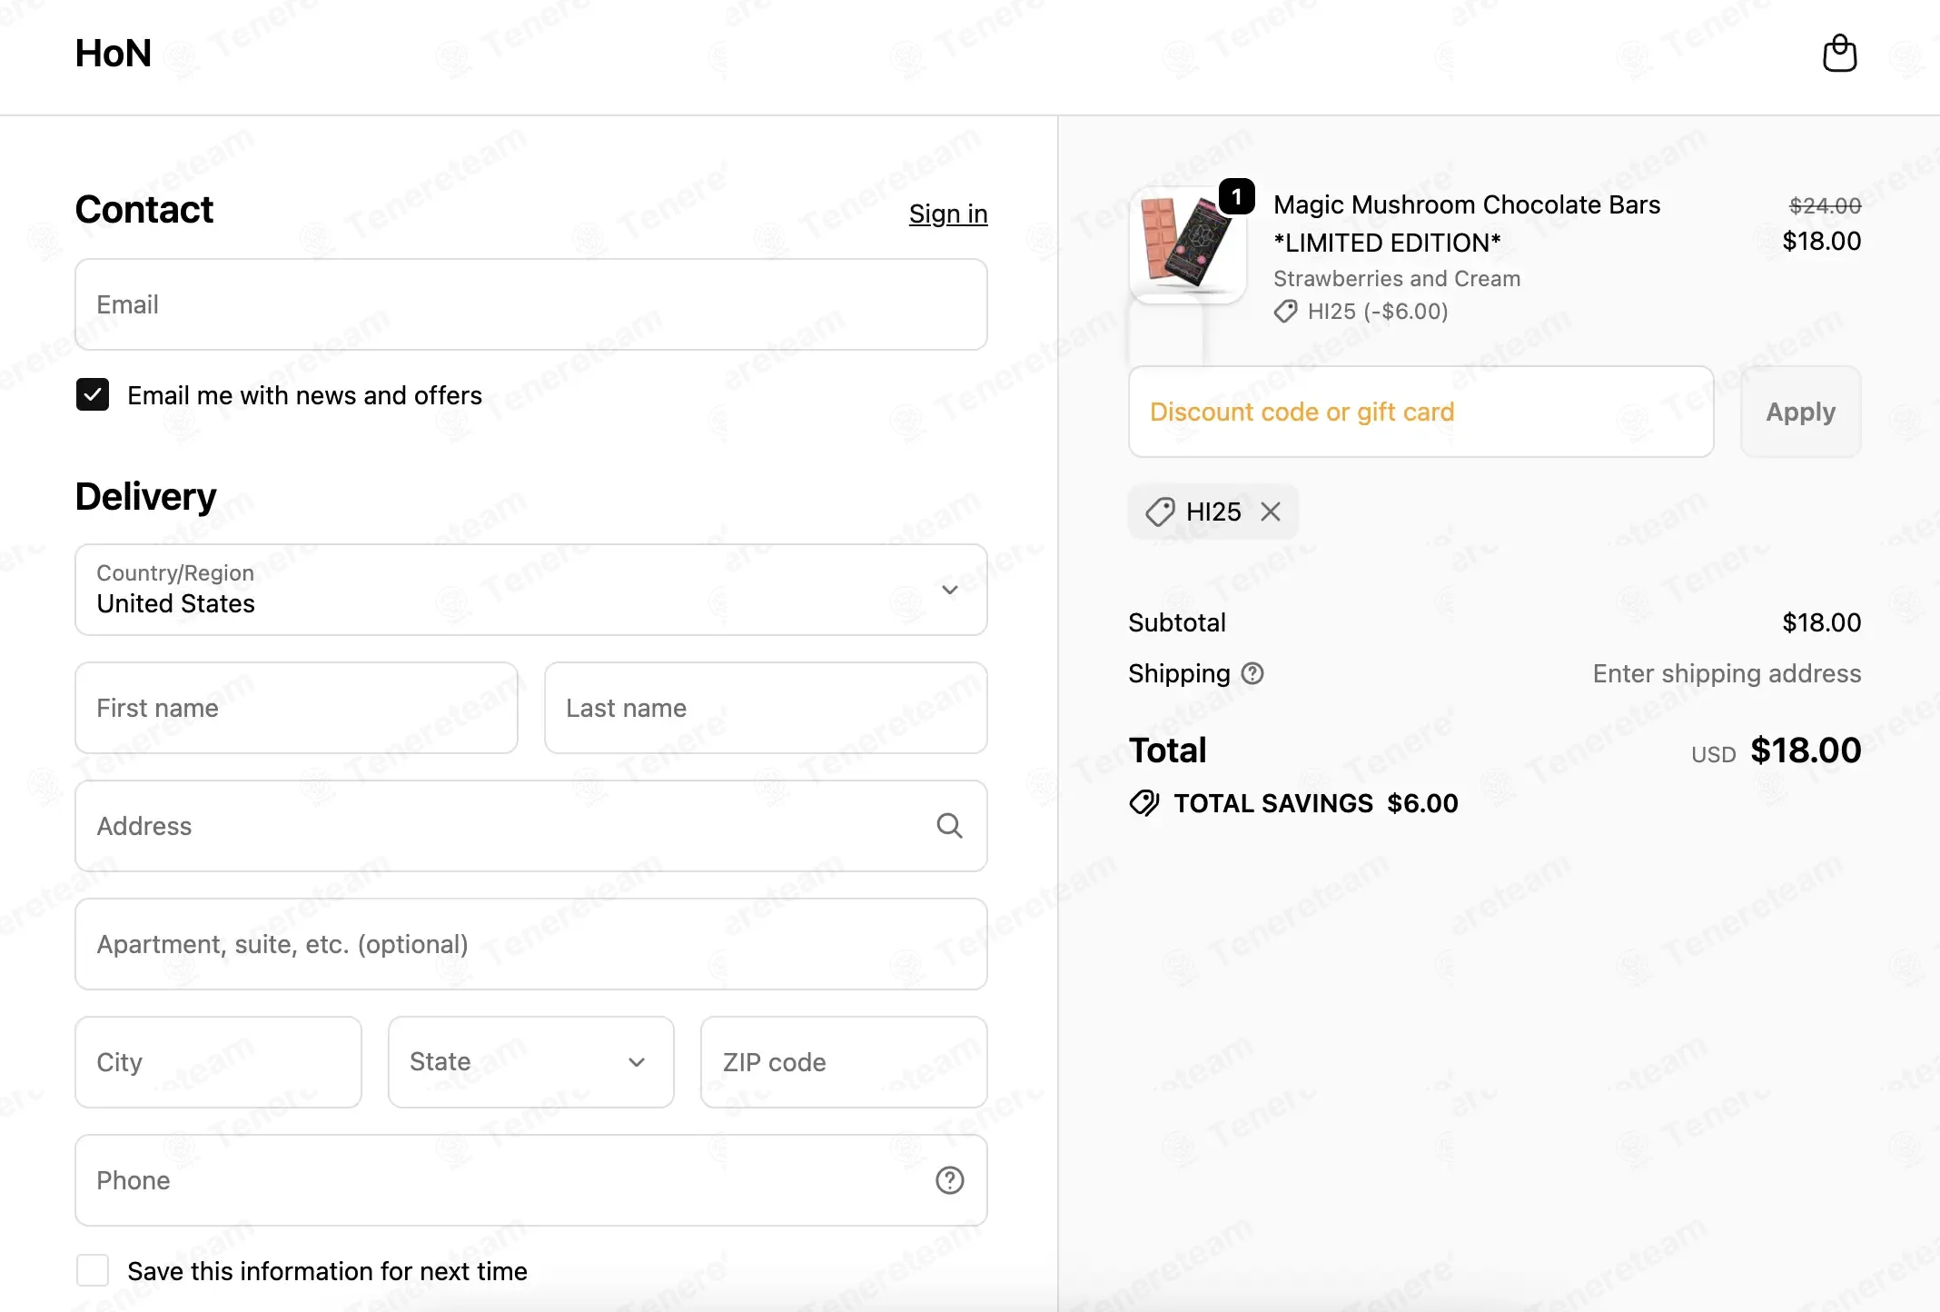Image resolution: width=1940 pixels, height=1312 pixels.
Task: Focus the Email input field
Action: coord(531,304)
